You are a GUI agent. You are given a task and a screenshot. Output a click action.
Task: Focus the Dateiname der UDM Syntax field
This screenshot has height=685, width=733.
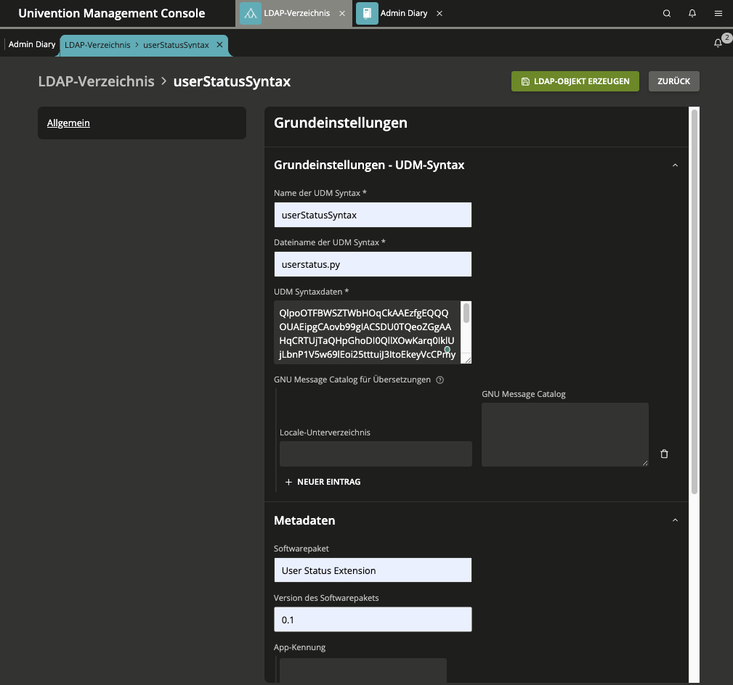pyautogui.click(x=373, y=265)
